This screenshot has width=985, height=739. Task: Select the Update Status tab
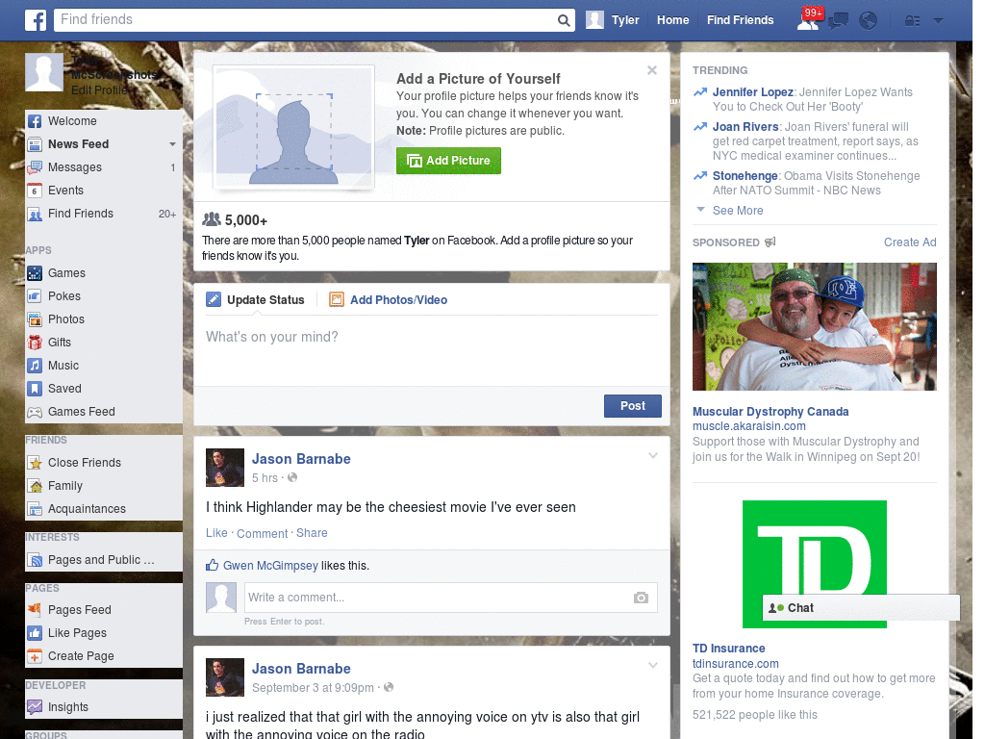[x=256, y=300]
